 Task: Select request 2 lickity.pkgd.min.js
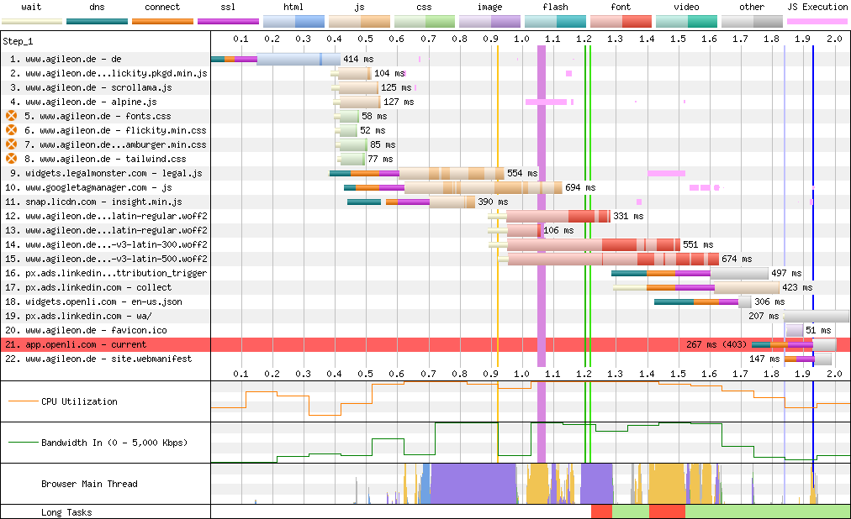[108, 73]
